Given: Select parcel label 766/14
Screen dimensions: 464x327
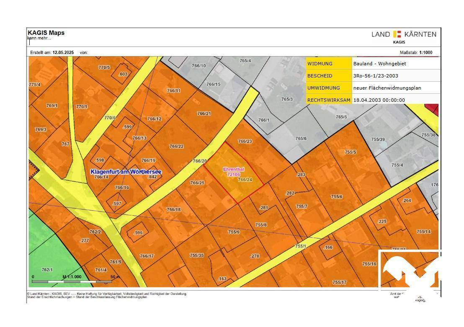Looking at the screenshot, I should coord(101,177).
